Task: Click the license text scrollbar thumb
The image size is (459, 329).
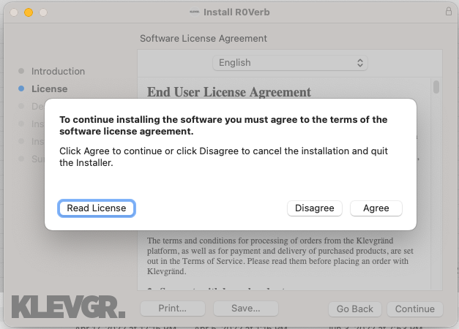Action: click(x=436, y=87)
